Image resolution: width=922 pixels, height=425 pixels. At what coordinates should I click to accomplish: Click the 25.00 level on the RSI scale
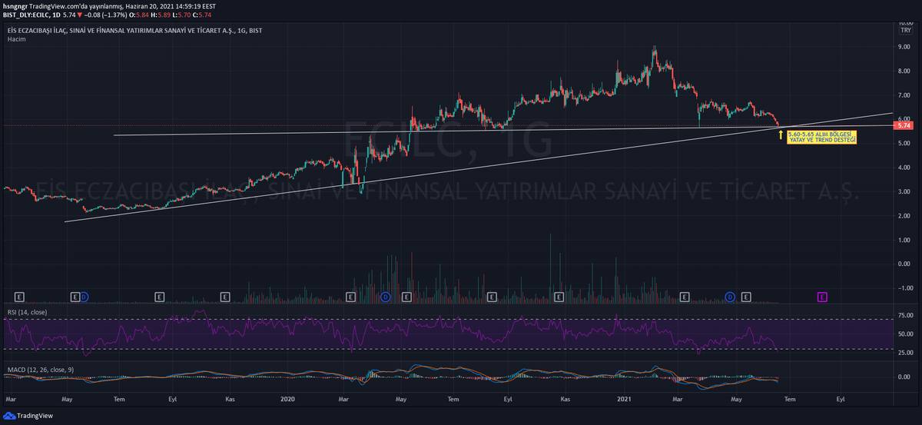pyautogui.click(x=904, y=353)
